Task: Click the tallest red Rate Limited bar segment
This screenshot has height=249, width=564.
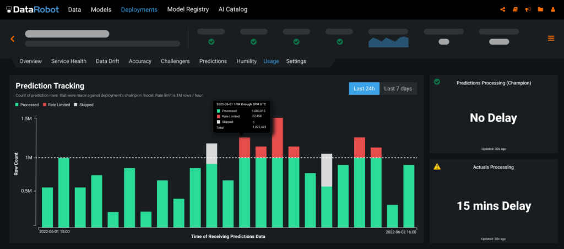Action: (278, 138)
